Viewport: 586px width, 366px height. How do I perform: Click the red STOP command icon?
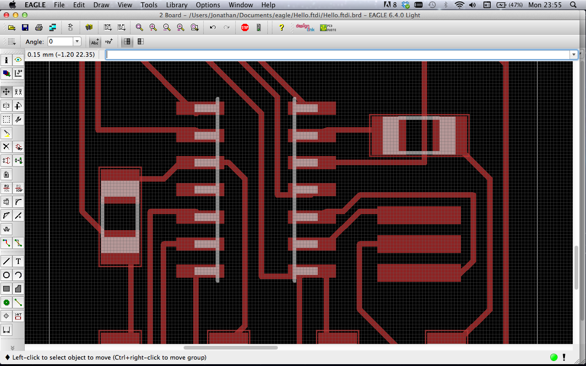coord(245,27)
